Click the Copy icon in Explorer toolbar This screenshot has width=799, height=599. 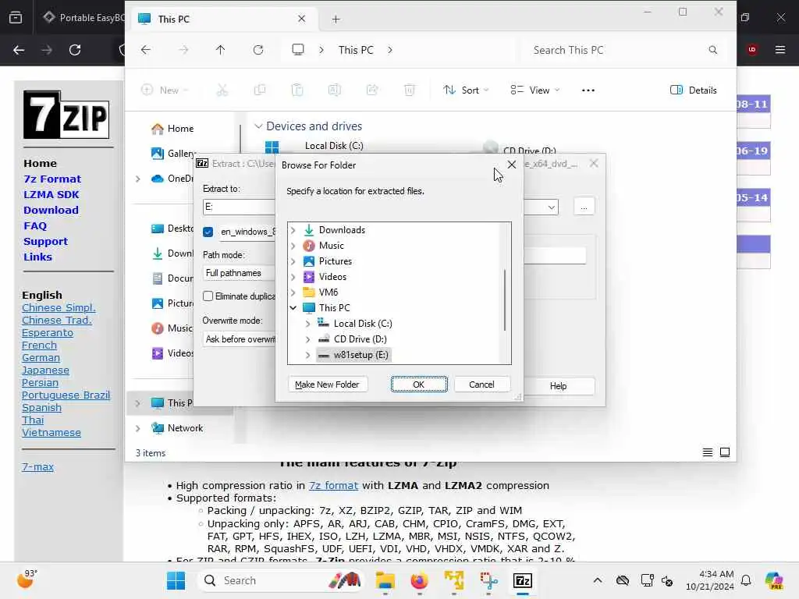(x=260, y=90)
